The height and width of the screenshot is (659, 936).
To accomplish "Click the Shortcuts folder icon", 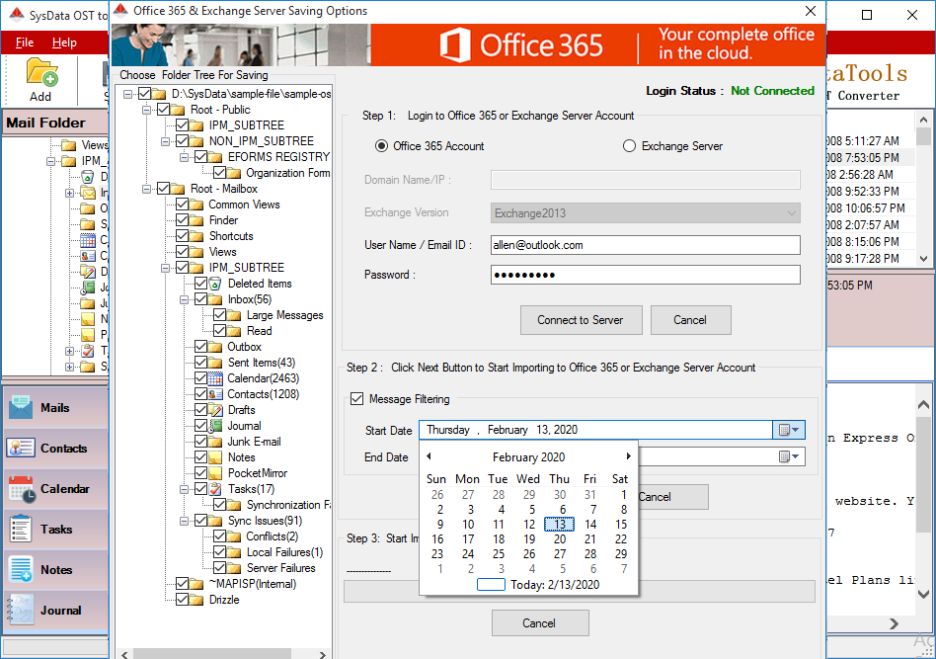I will pos(196,236).
